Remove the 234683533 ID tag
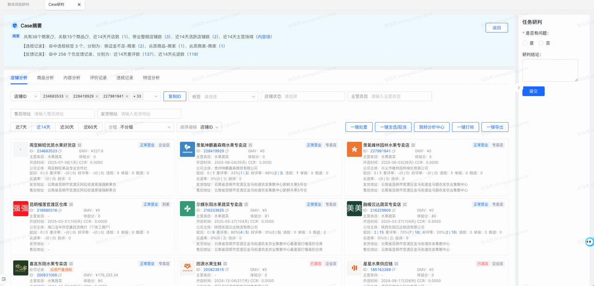The height and width of the screenshot is (286, 594). [67, 96]
